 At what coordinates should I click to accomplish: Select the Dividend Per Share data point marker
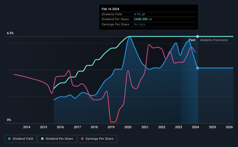click(197, 36)
